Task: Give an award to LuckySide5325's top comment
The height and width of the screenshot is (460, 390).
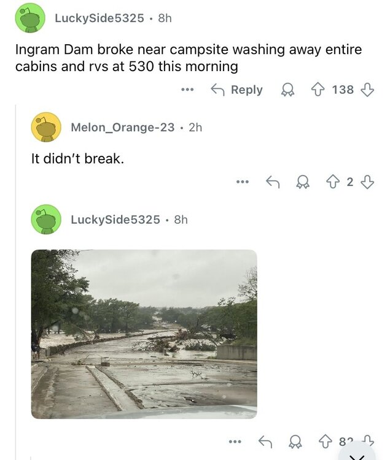Action: pyautogui.click(x=286, y=90)
